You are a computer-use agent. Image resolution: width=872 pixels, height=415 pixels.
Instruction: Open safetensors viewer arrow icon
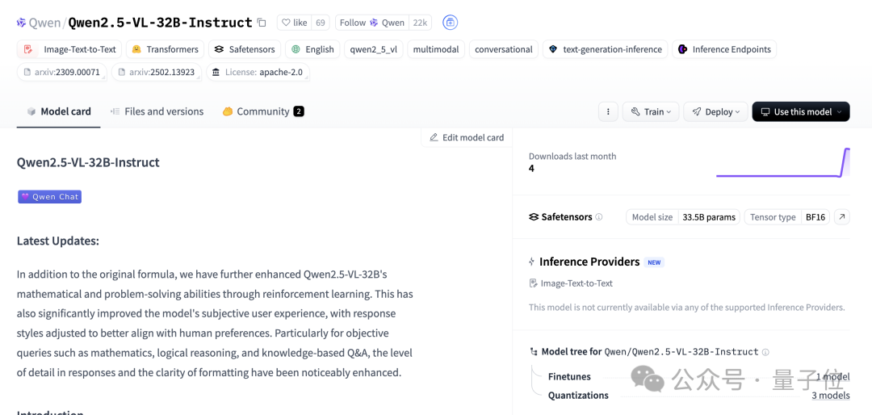coord(841,217)
